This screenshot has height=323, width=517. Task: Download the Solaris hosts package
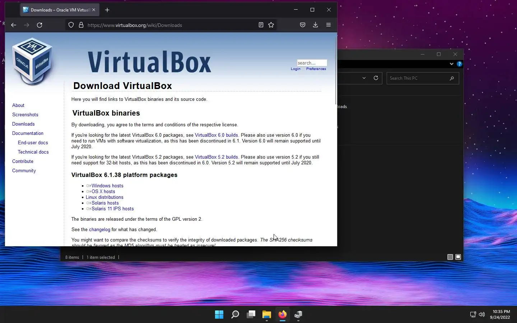tap(105, 203)
